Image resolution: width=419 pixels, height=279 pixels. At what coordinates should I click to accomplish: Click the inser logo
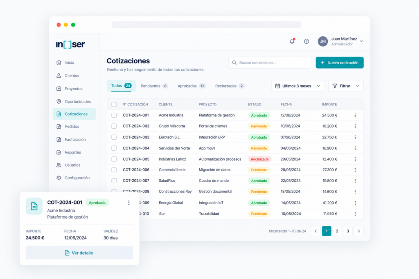pos(70,44)
